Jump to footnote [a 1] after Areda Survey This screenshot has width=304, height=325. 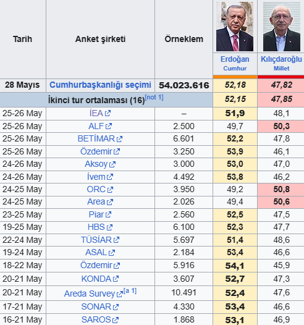[x=130, y=291]
